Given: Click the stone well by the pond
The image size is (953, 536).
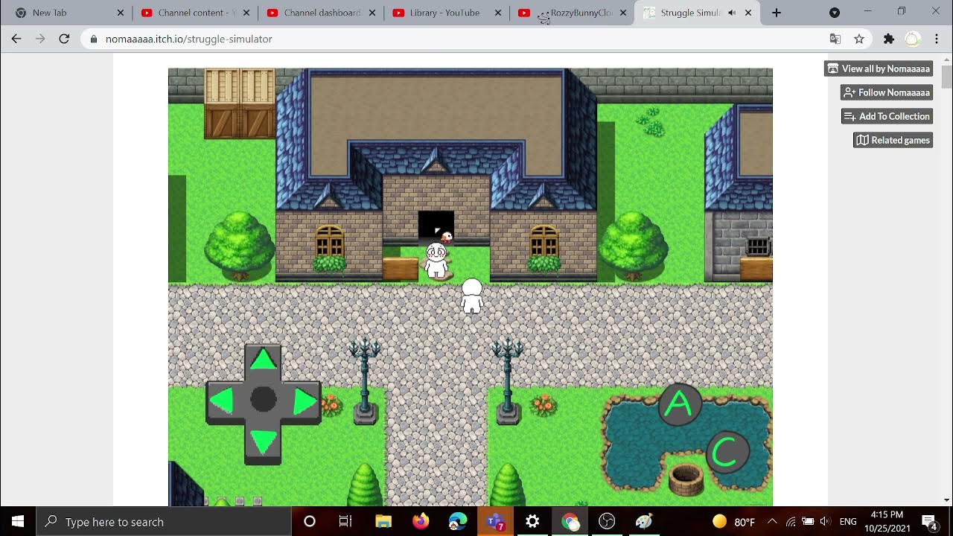Looking at the screenshot, I should click(686, 479).
